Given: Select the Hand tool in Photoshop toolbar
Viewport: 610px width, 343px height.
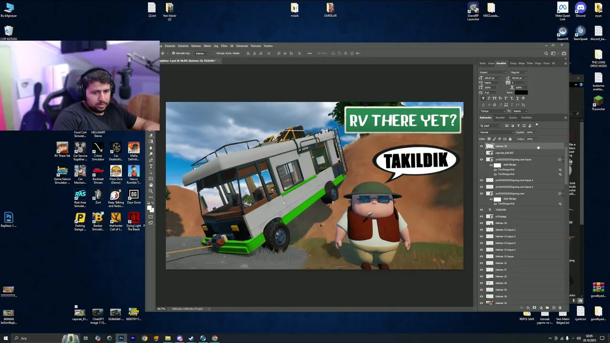Looking at the screenshot, I should coord(151,185).
